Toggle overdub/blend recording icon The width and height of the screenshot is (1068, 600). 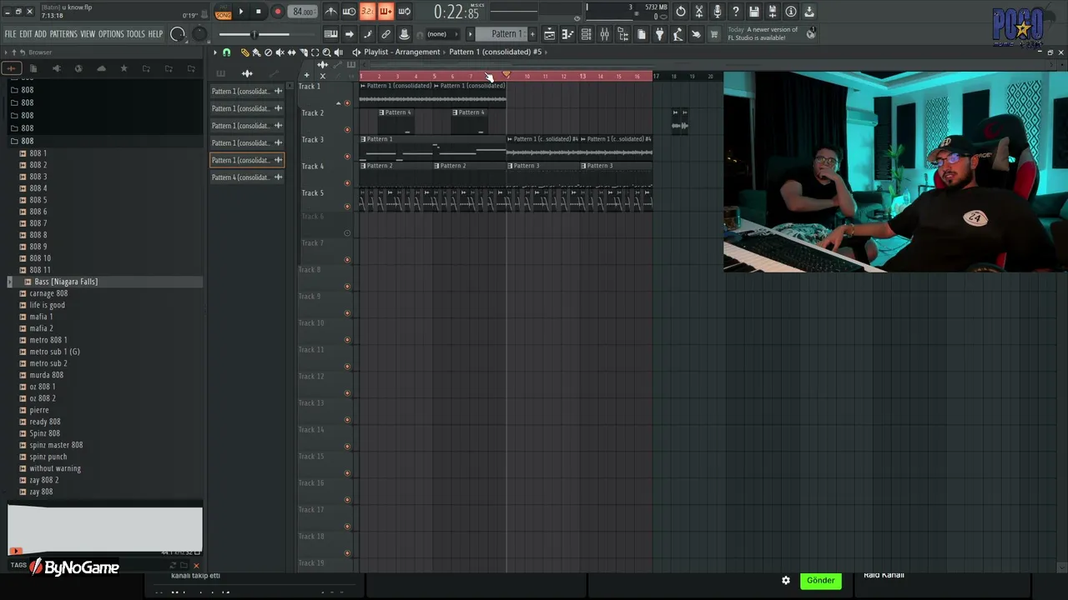(385, 12)
